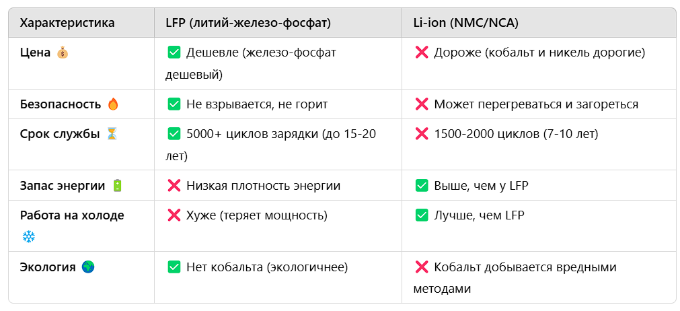Click the Хуже (теряет мощность) cell text
Screen dimensions: 680x311
click(x=256, y=215)
